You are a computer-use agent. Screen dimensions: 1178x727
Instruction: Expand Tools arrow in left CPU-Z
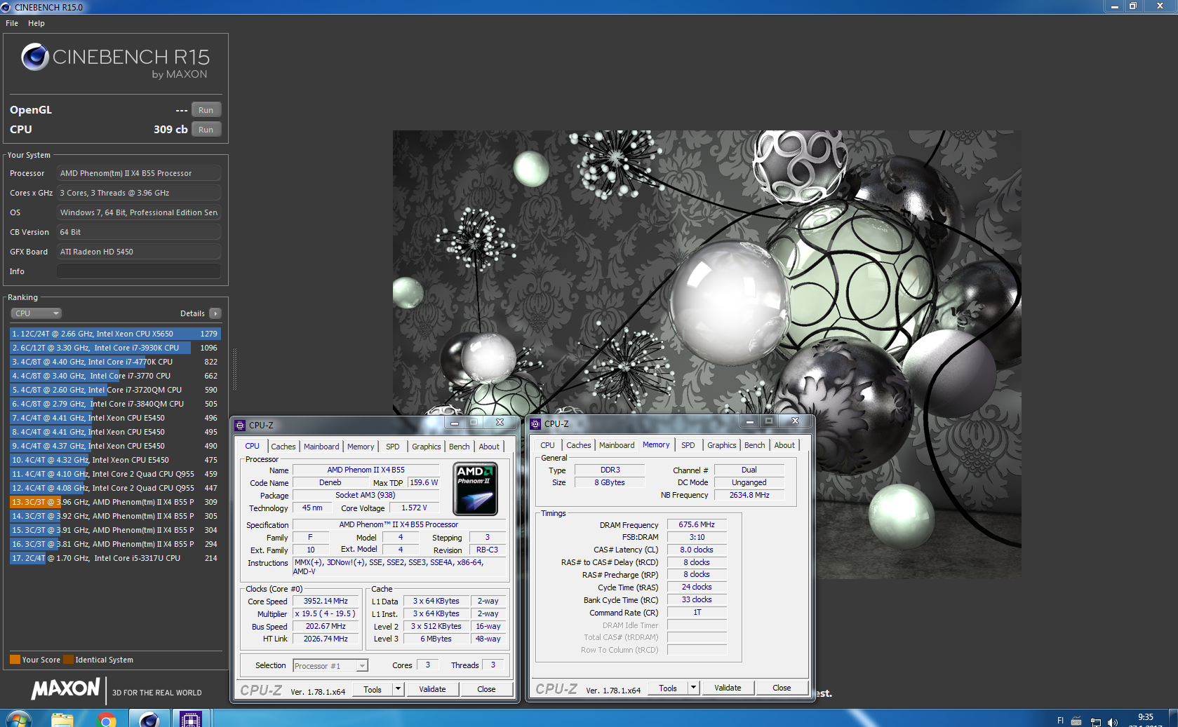point(398,689)
